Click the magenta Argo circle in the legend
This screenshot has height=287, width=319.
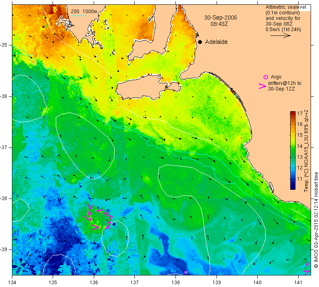pos(266,77)
